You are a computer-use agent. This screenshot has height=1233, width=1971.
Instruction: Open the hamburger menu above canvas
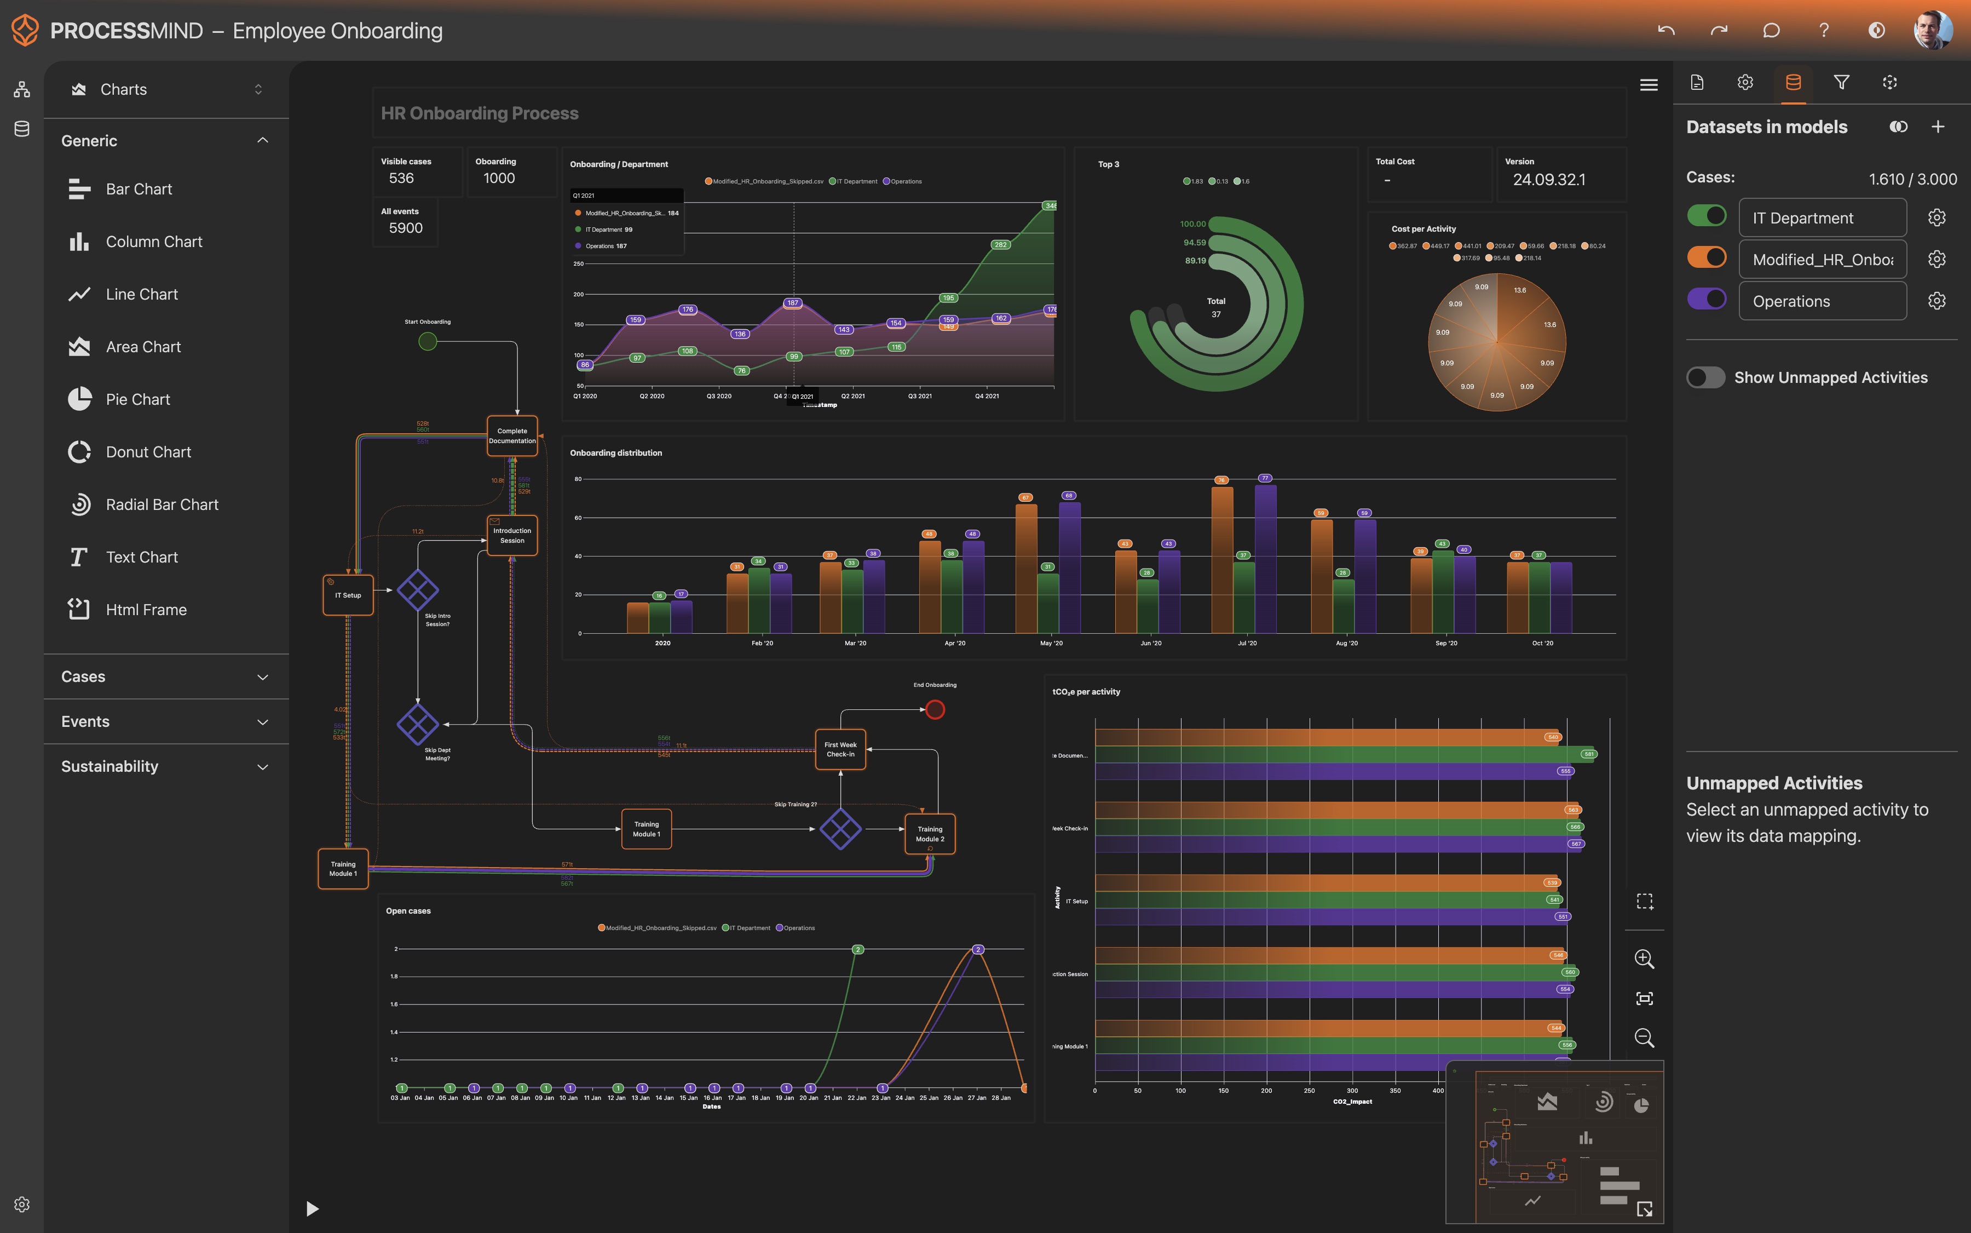[x=1648, y=85]
